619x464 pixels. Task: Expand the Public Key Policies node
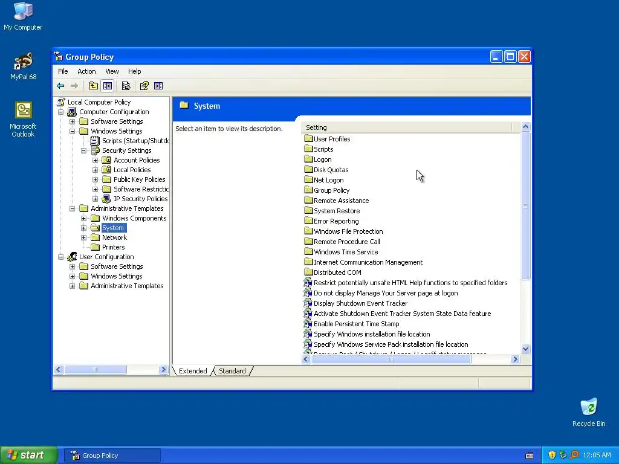tap(95, 179)
